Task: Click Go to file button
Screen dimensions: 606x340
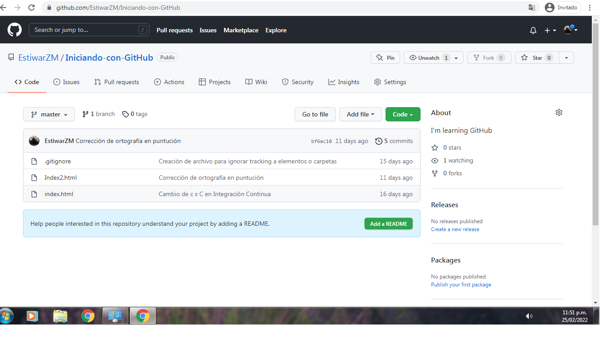Action: point(315,114)
